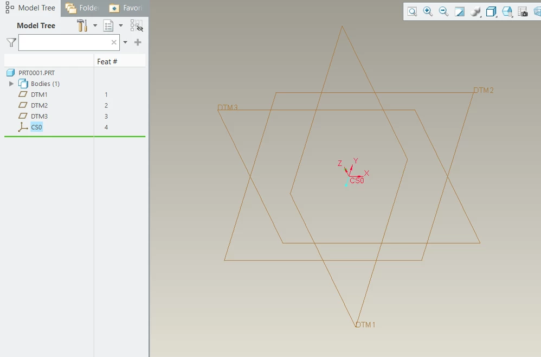Viewport: 541px width, 357px height.
Task: Switch to the Favorites tab
Action: click(x=126, y=8)
